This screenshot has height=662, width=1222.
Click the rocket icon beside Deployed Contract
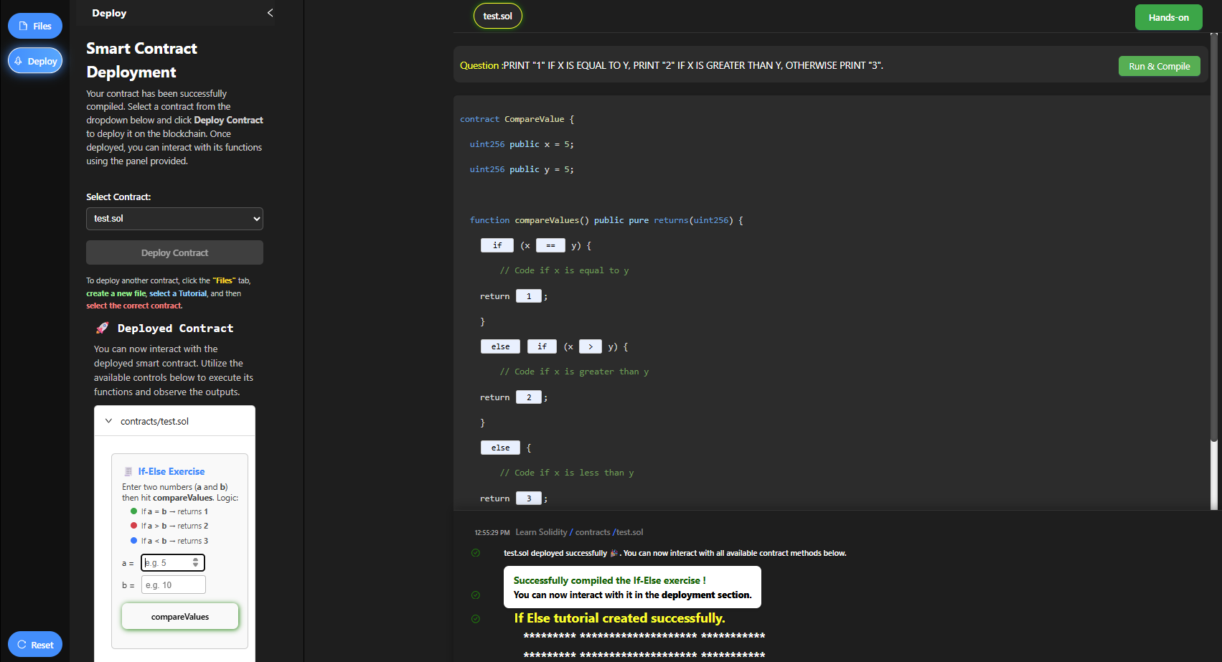pyautogui.click(x=103, y=328)
